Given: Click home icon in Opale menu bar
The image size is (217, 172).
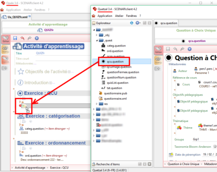Looking at the screenshot, I should click(2, 10).
